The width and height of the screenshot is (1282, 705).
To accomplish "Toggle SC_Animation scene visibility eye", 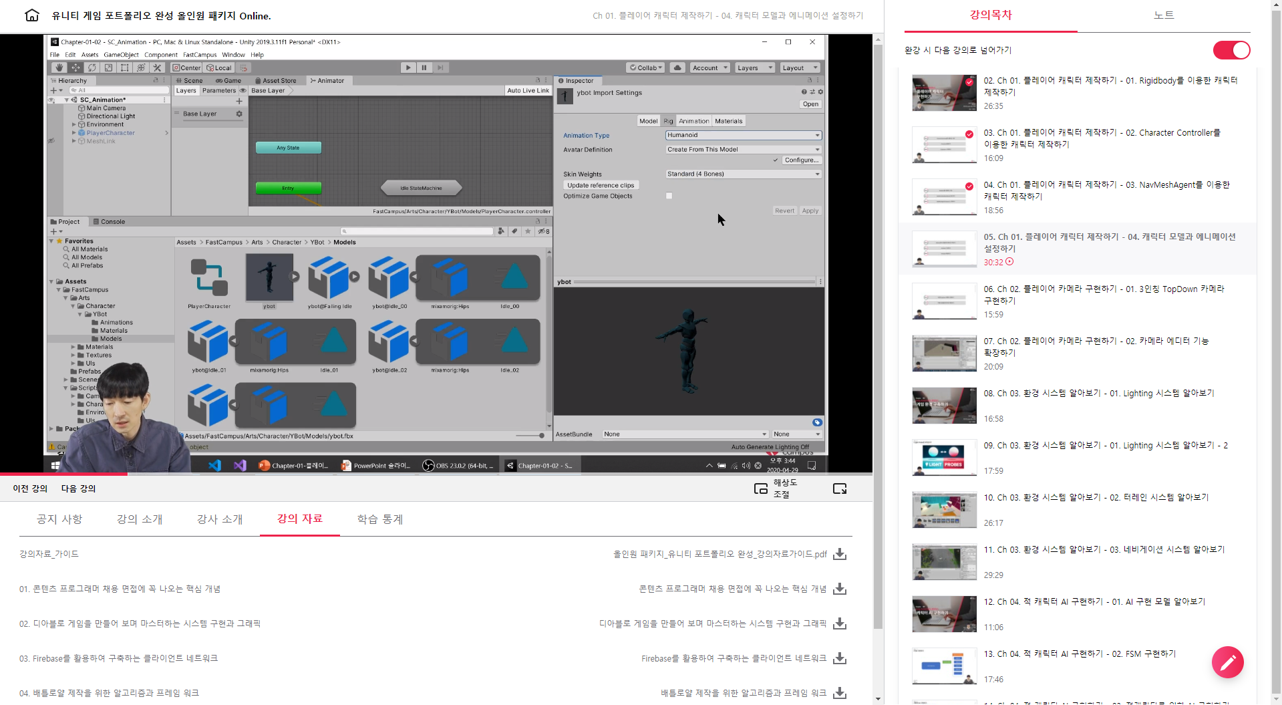I will [51, 100].
